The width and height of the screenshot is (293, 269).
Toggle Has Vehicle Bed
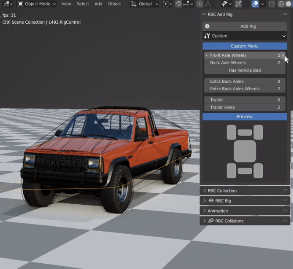pos(245,70)
